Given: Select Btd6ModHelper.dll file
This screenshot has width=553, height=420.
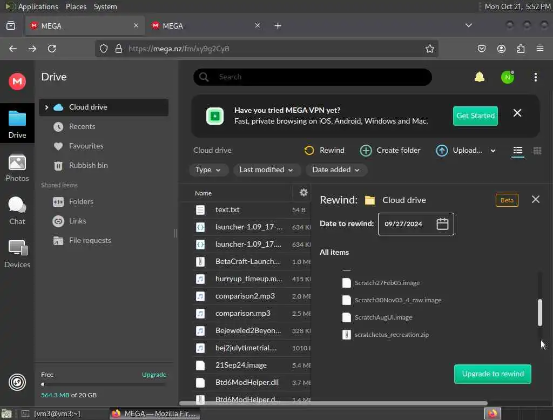Looking at the screenshot, I should 252,383.
